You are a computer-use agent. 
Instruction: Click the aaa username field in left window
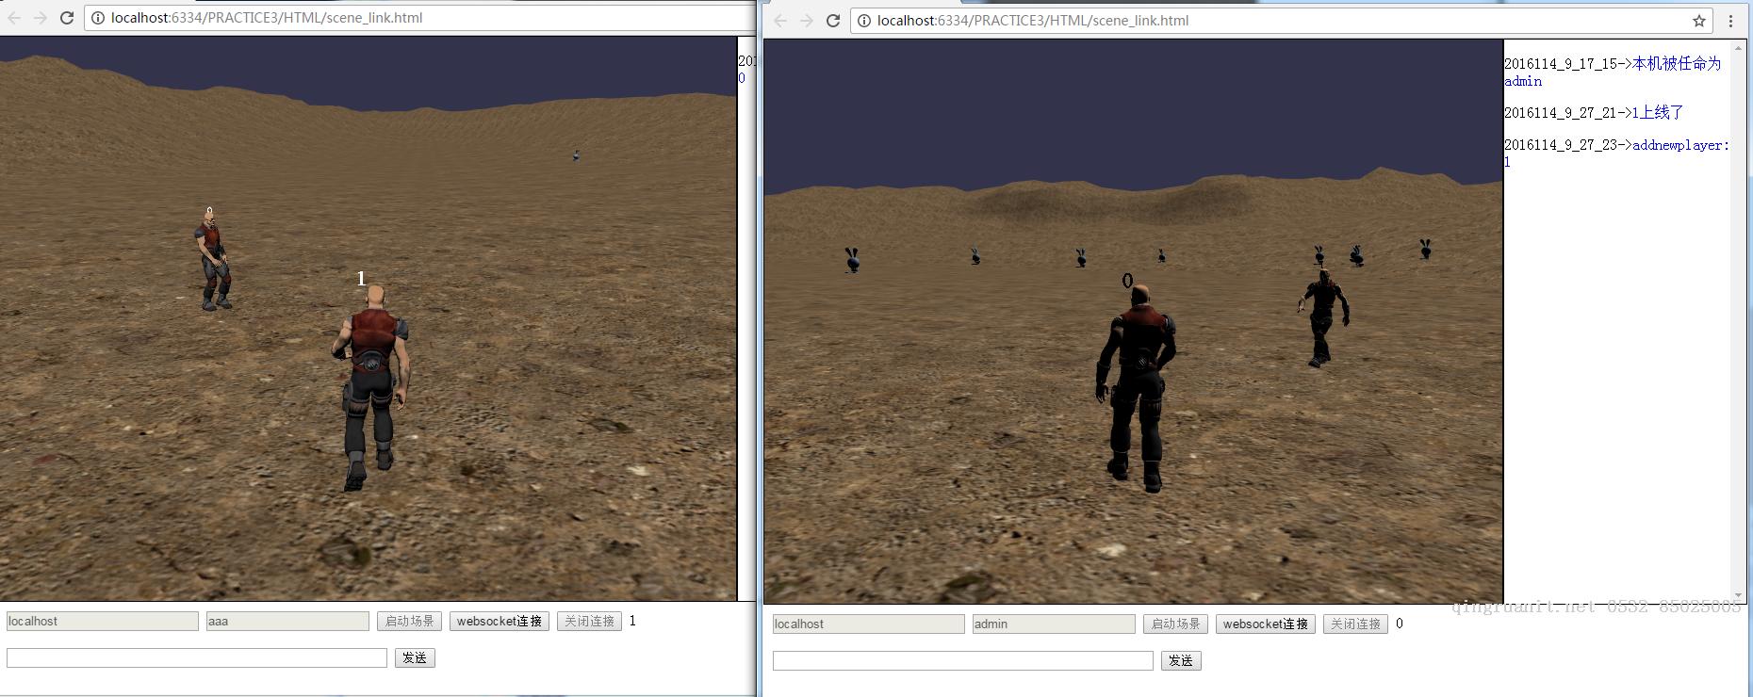(287, 622)
